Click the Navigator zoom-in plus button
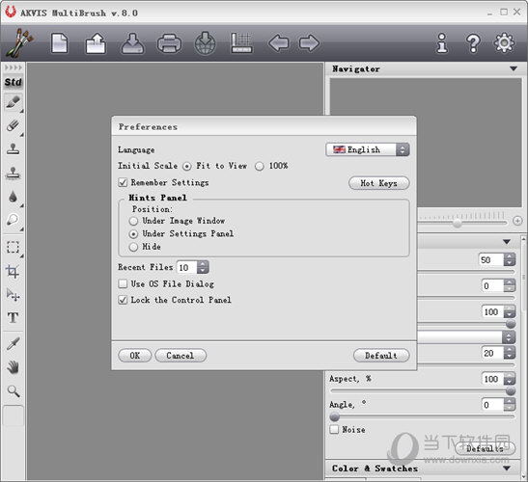The width and height of the screenshot is (528, 482). (x=517, y=221)
